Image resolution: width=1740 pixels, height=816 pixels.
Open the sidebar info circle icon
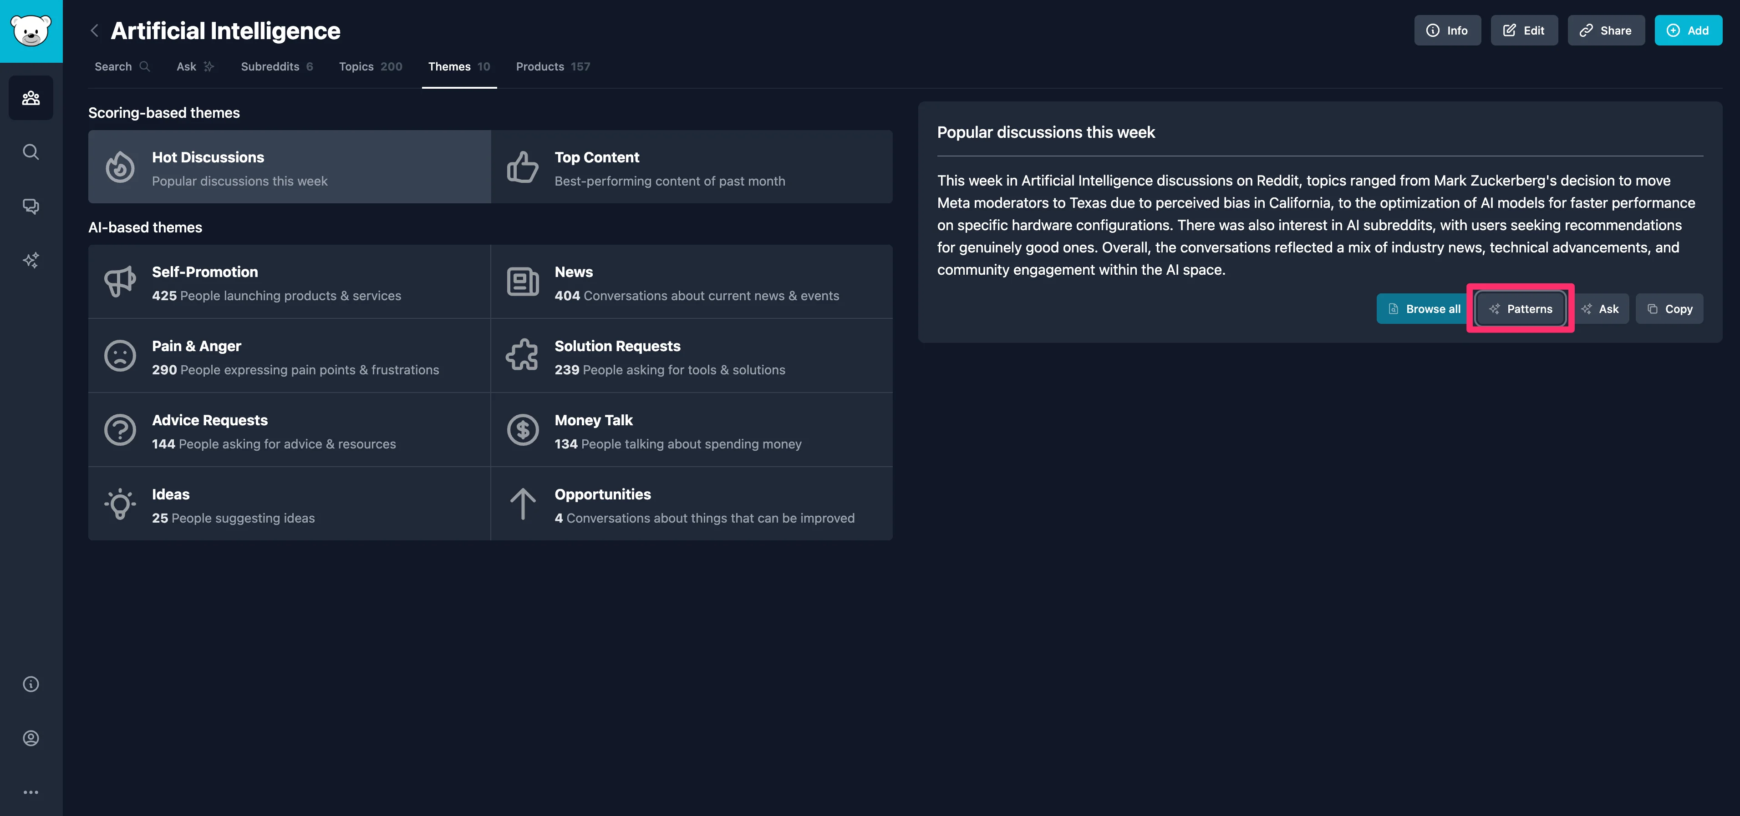click(x=31, y=684)
